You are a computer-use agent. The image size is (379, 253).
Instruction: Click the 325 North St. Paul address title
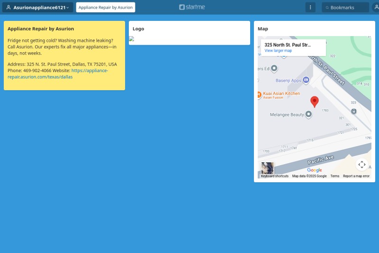pos(288,45)
